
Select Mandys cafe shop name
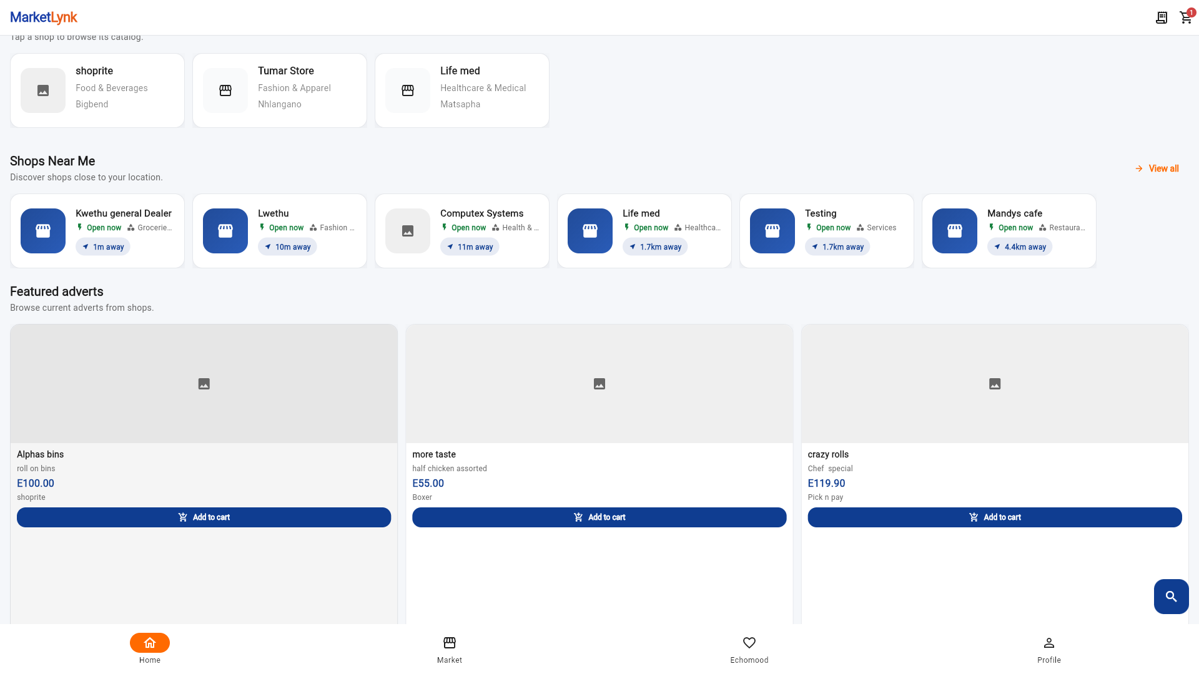click(1015, 213)
